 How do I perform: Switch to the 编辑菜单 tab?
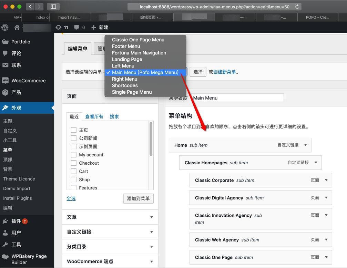(78, 49)
